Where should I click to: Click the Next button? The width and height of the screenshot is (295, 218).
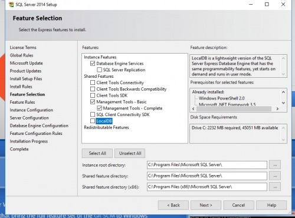pos(206,205)
